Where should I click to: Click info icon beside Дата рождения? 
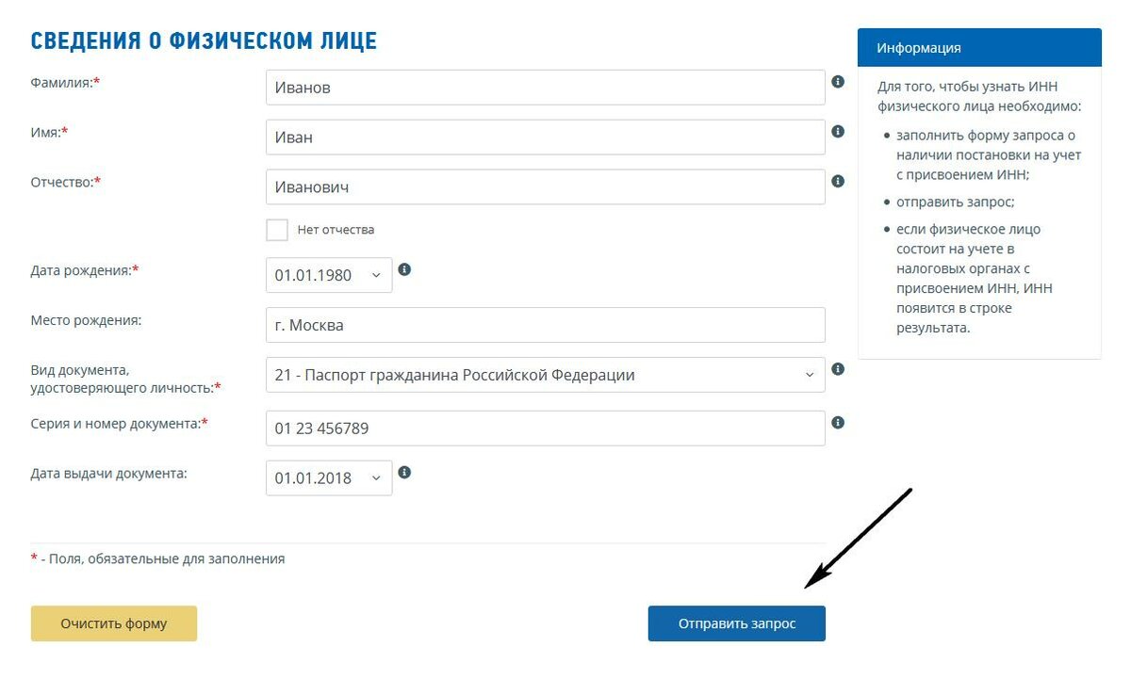(x=404, y=269)
